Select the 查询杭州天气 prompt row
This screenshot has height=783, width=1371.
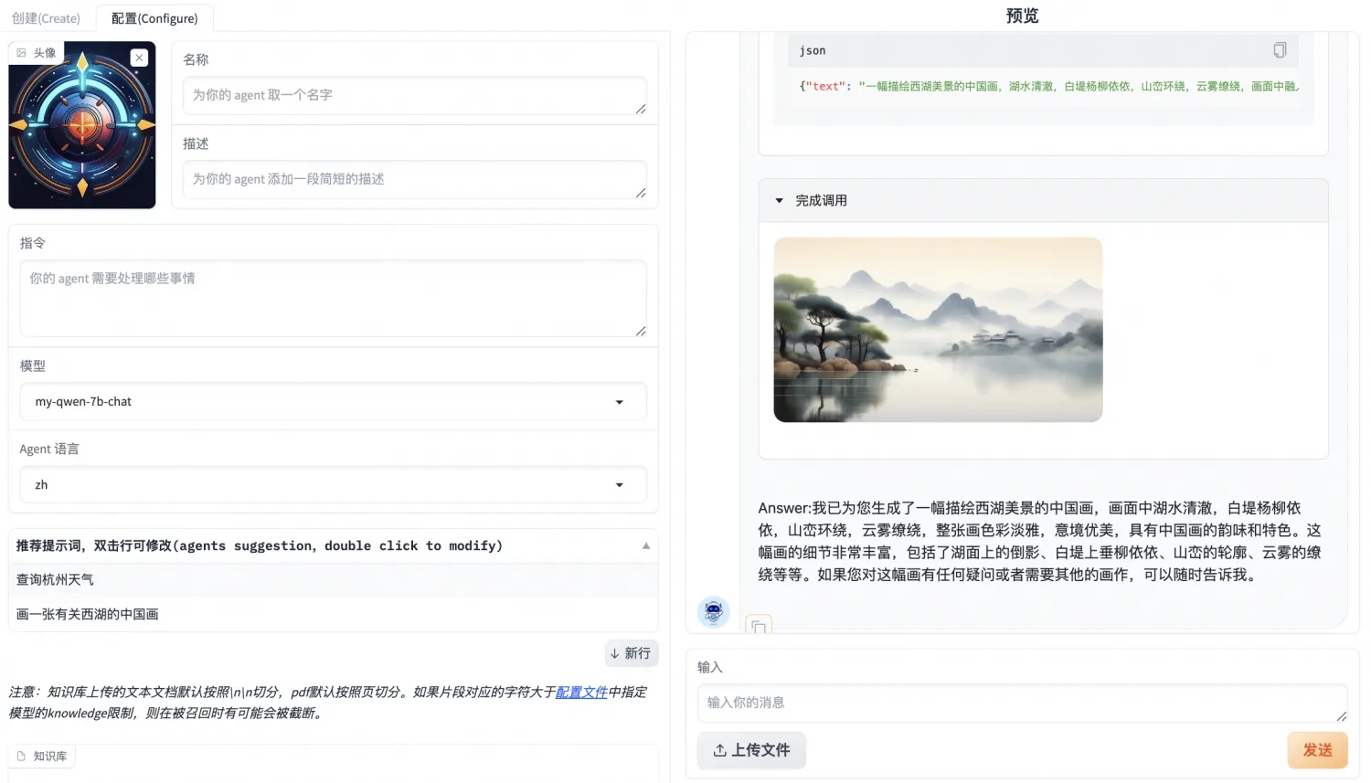pyautogui.click(x=333, y=580)
